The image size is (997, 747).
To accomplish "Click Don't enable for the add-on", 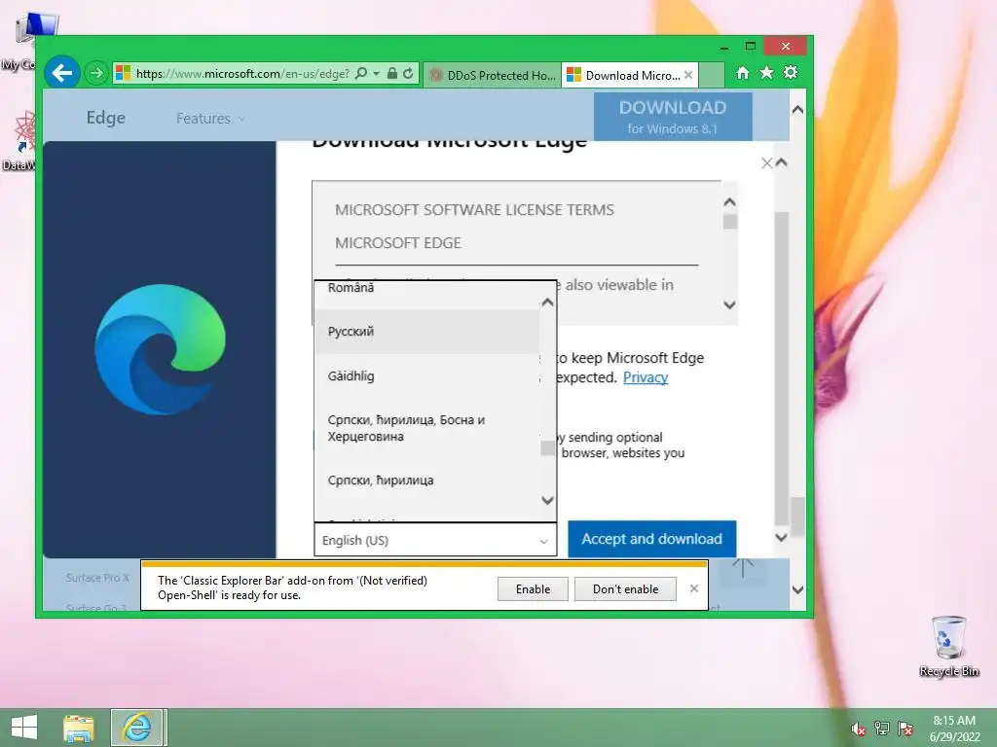I will 626,588.
